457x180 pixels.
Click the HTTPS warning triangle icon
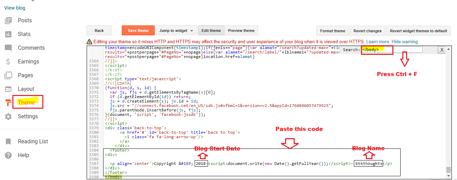[x=89, y=41]
